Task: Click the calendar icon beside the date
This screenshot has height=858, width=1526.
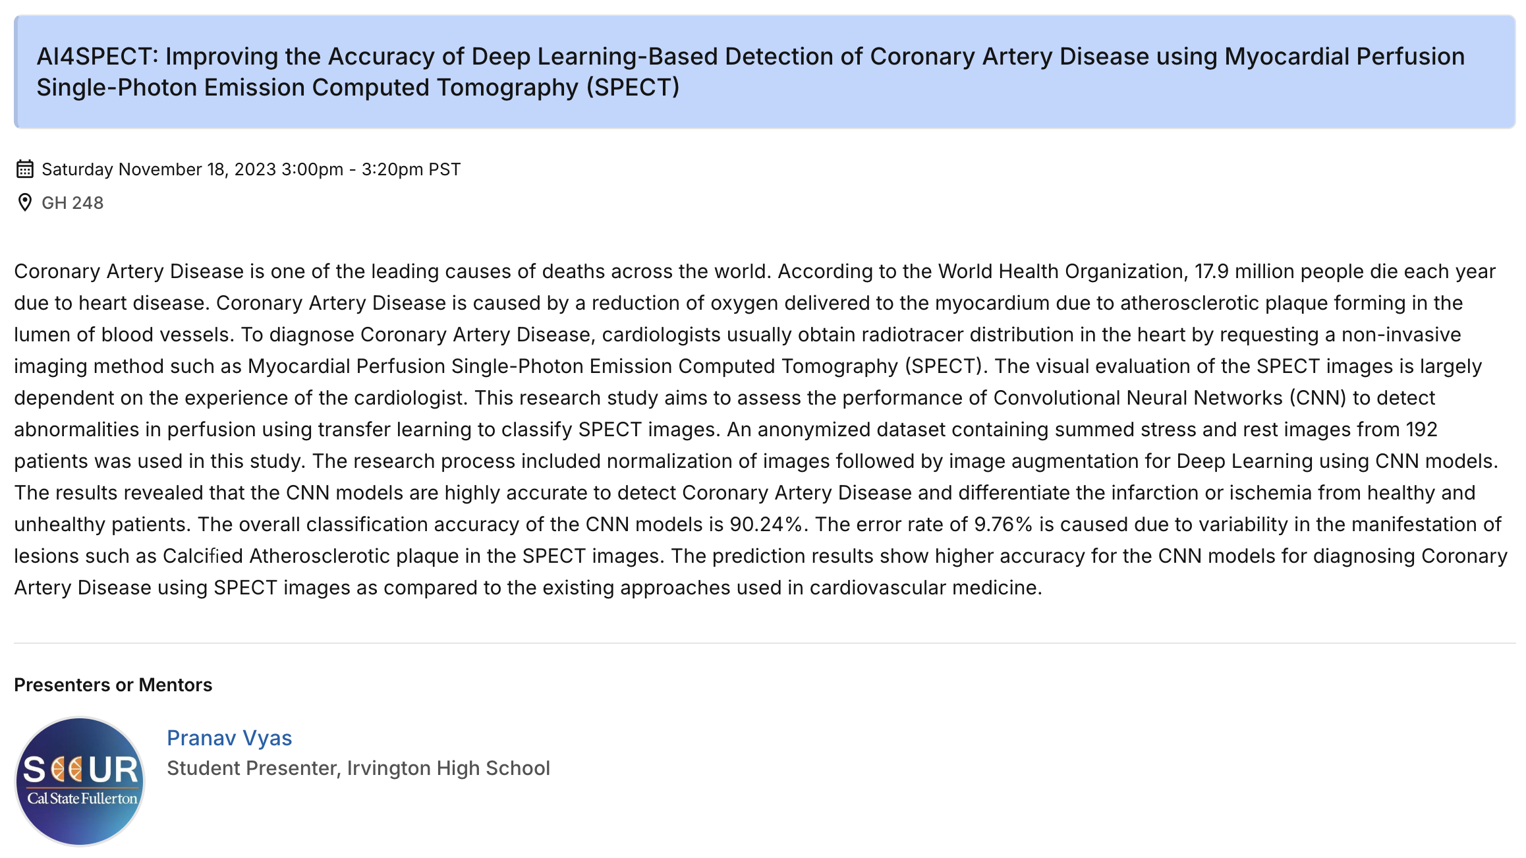Action: click(25, 169)
